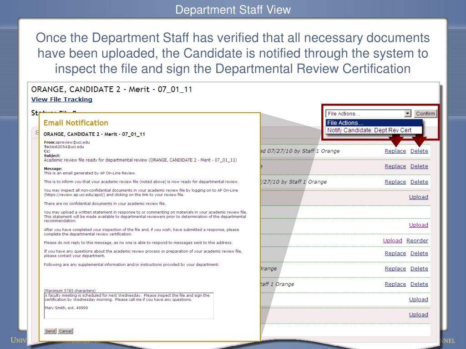Click Delete in the 'ed 07/27/10 by Staff 1 Orange' row
The image size is (466, 349).
click(x=419, y=151)
